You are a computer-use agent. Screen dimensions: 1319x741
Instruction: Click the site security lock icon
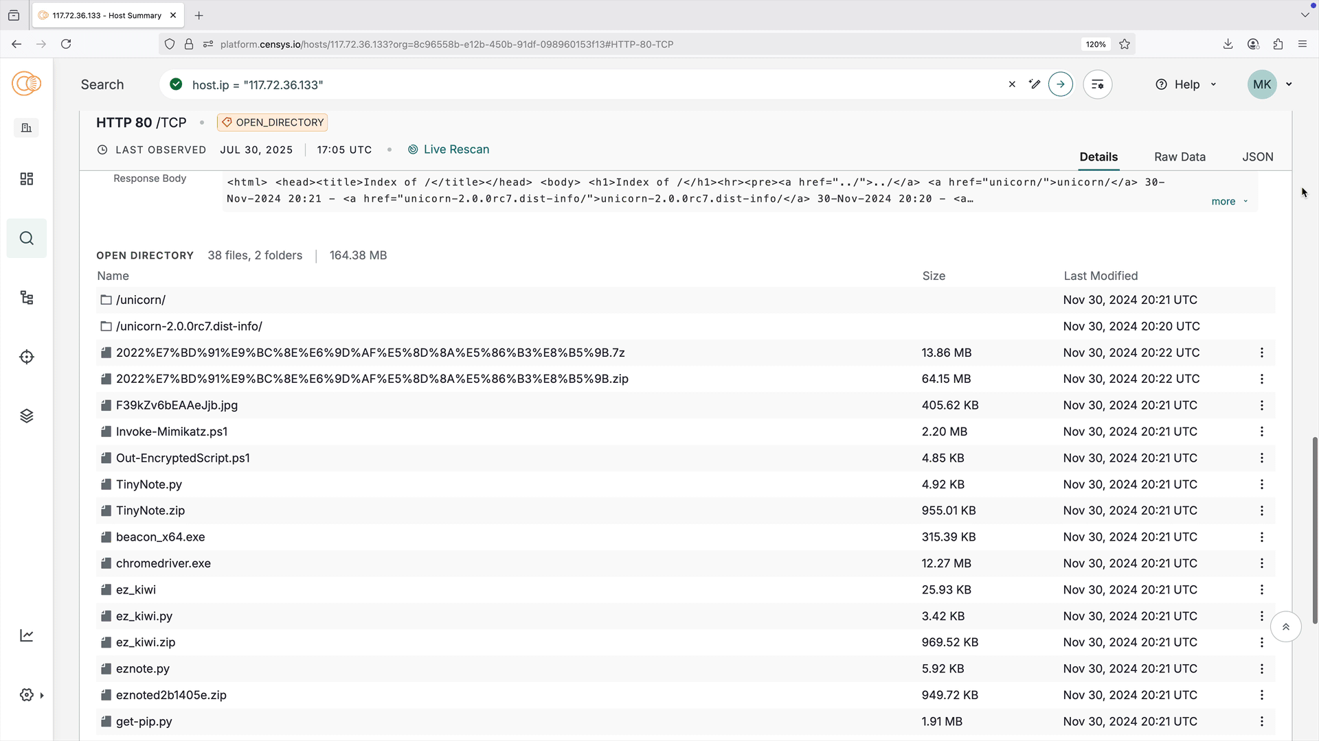point(189,44)
